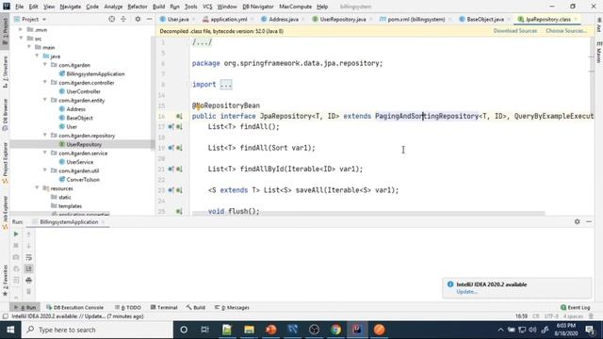Collapse the main folder
This screenshot has height=339, width=603.
tap(29, 47)
